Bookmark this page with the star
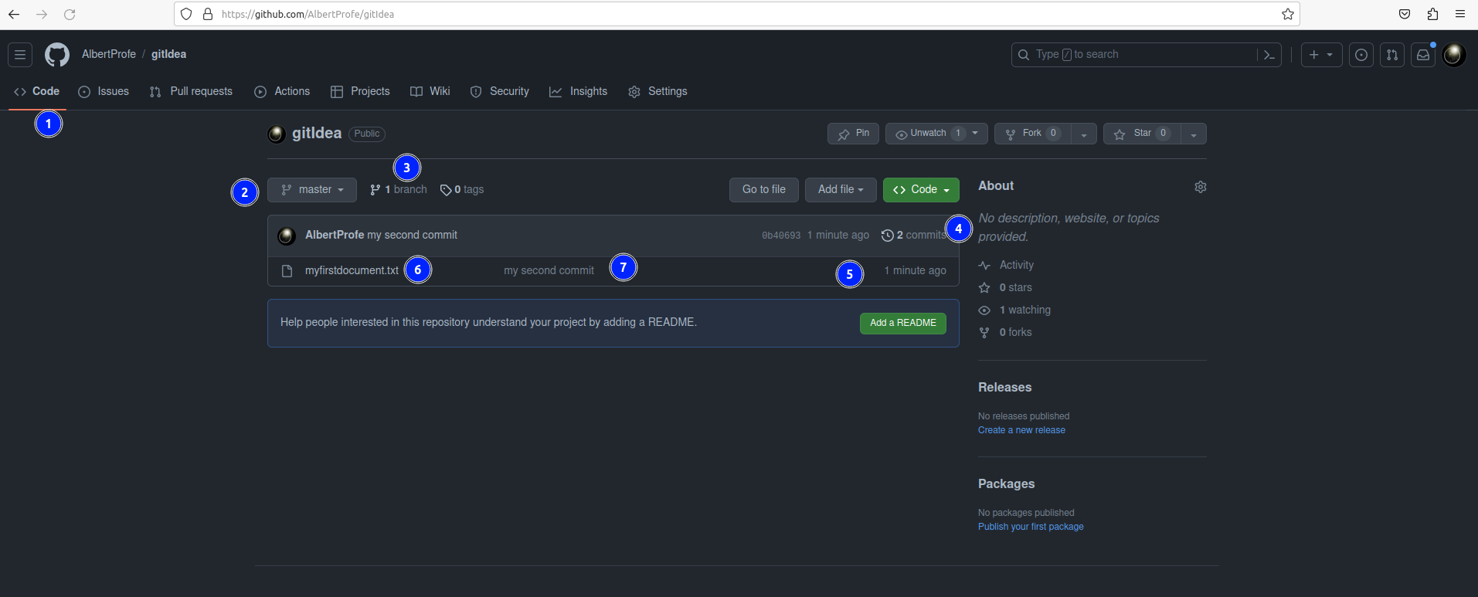The height and width of the screenshot is (597, 1478). point(1288,14)
